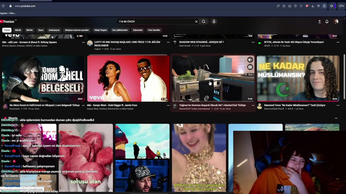Click the browser ad-blocker shield icon

pos(295,6)
